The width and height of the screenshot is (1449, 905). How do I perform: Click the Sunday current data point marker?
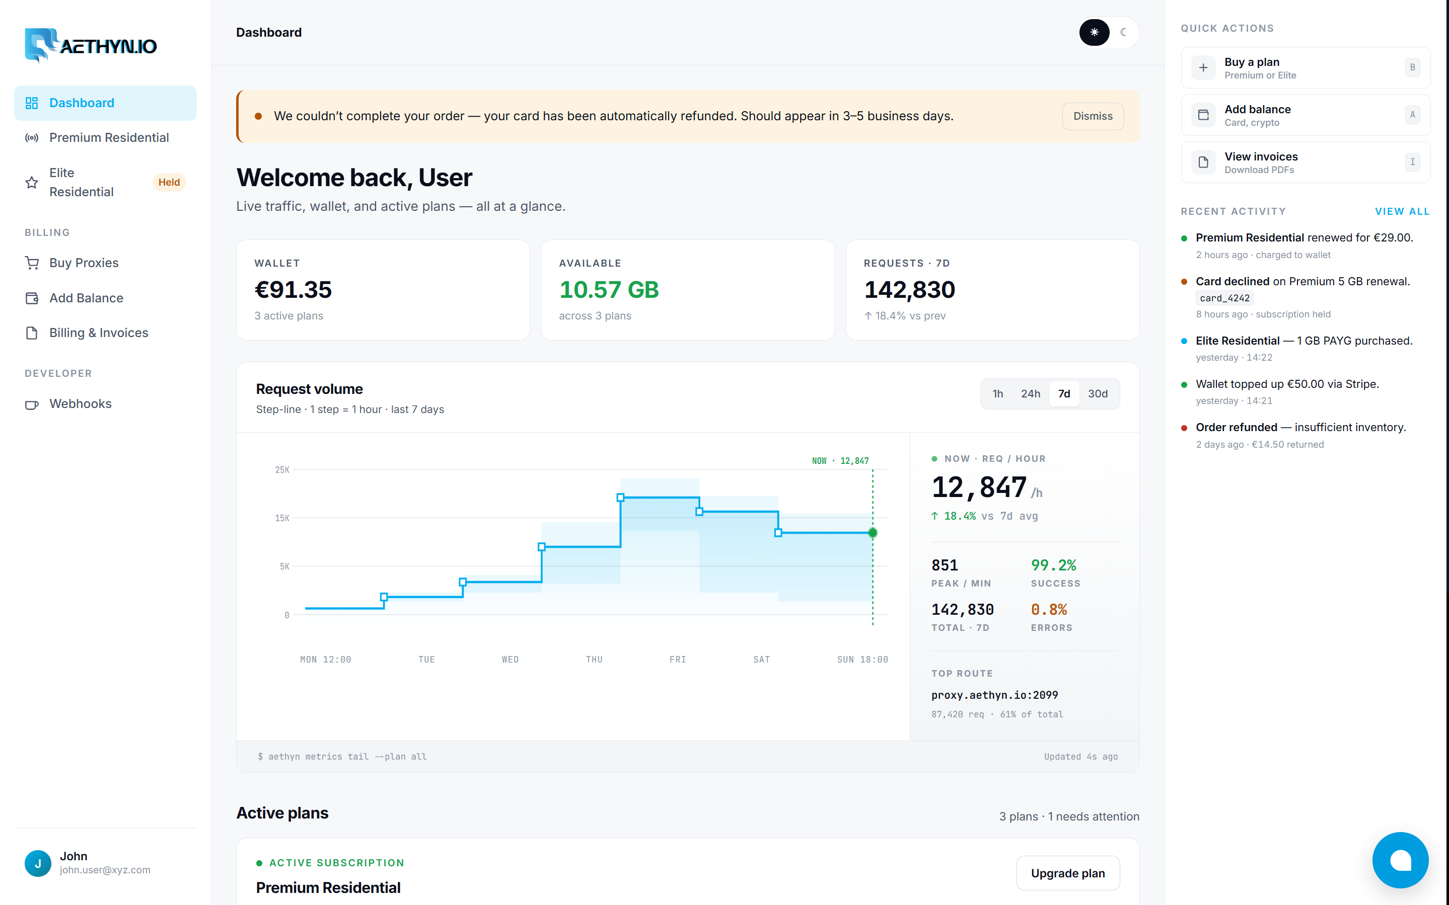(x=872, y=533)
